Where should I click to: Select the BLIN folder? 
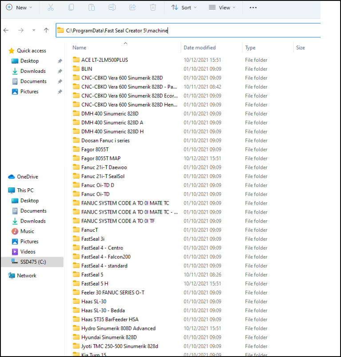tap(87, 69)
